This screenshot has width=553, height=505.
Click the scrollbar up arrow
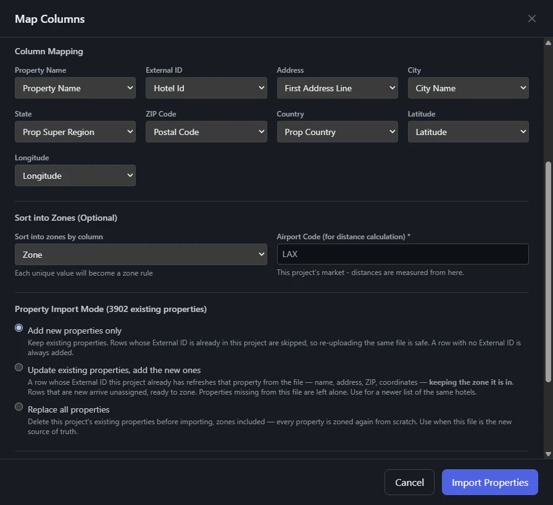click(548, 43)
